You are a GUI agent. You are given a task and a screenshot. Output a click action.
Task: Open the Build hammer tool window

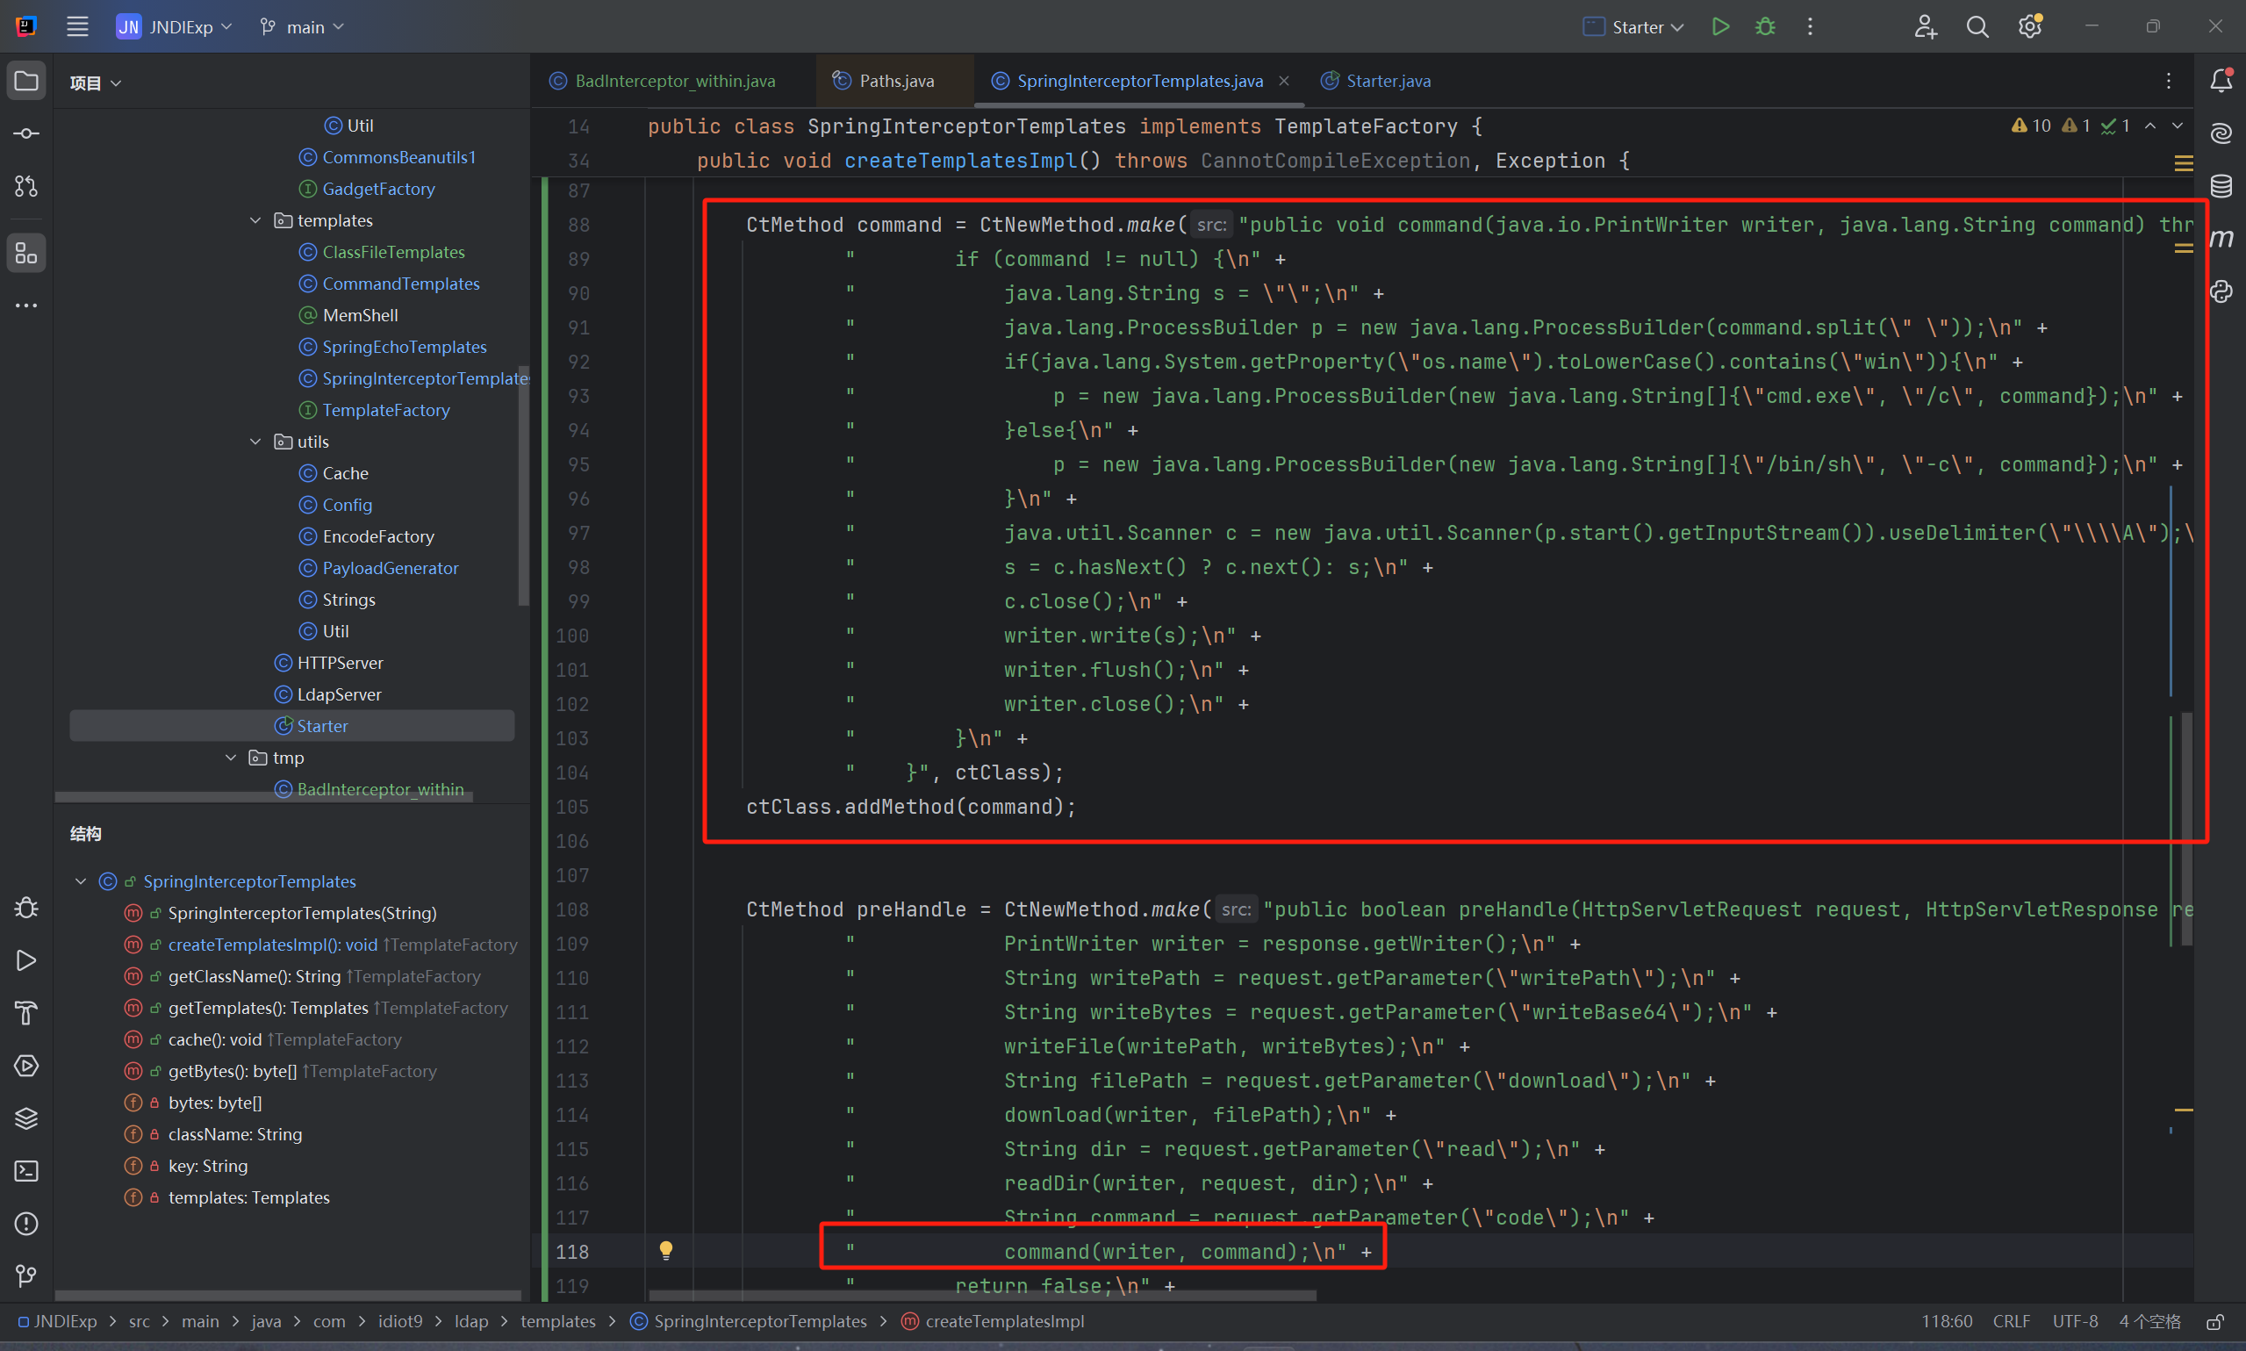click(x=26, y=1012)
